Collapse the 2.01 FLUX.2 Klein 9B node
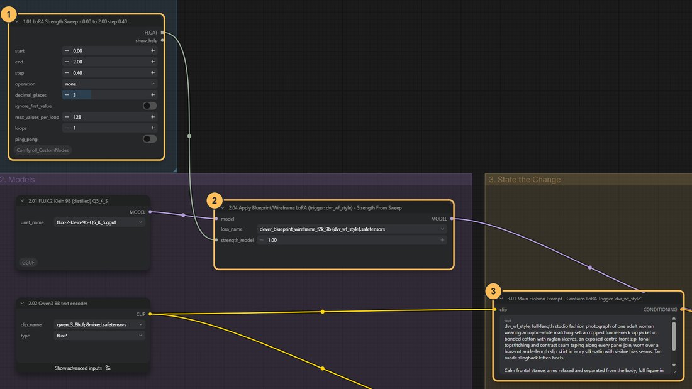 [x=22, y=201]
